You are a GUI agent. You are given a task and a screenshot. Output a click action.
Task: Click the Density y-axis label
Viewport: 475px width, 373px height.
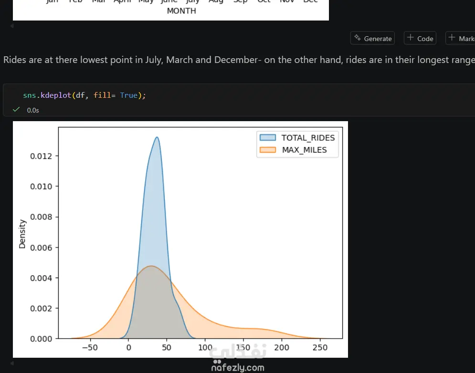(22, 234)
